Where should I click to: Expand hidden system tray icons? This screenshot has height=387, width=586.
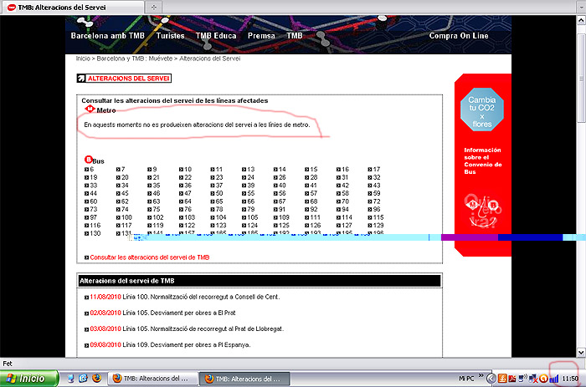click(491, 379)
